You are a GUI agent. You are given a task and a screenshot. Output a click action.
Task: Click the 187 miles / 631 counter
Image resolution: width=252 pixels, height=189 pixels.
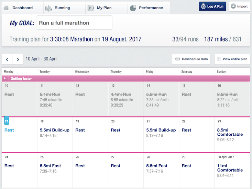[x=223, y=39]
